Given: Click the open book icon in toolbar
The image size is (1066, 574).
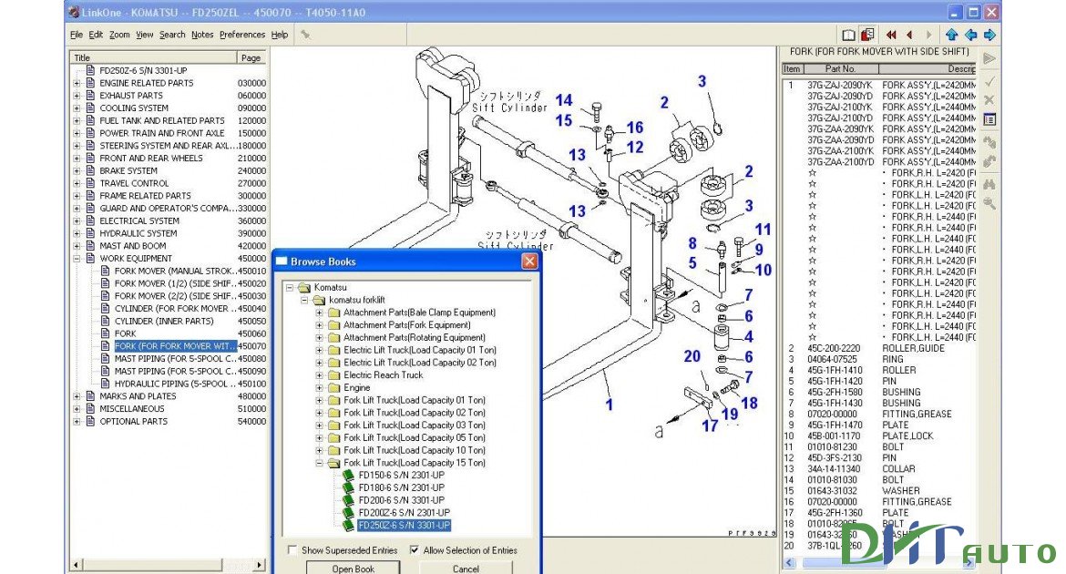Looking at the screenshot, I should 848,35.
